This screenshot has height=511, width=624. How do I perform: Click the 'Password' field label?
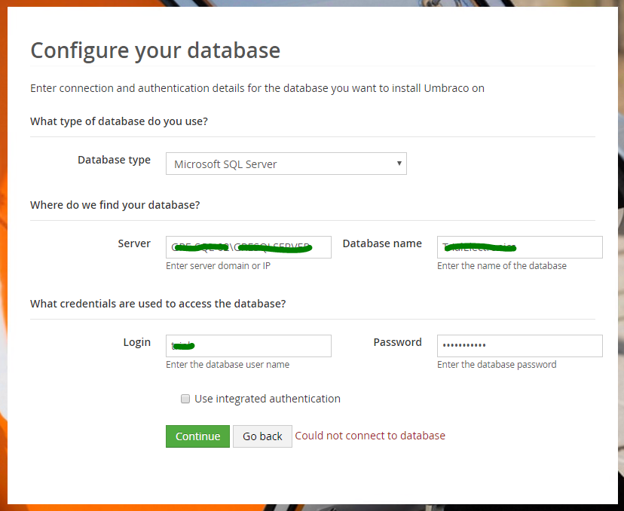click(397, 342)
